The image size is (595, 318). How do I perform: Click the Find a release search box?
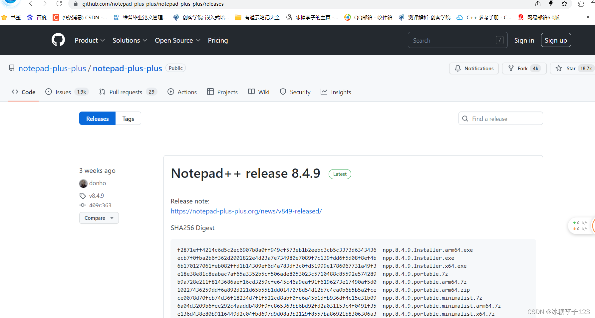coord(500,118)
